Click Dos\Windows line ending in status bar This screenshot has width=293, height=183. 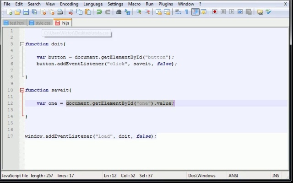[x=201, y=176]
